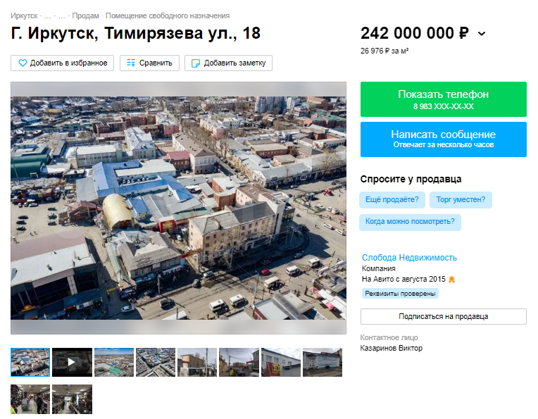Screen dimensions: 538x419
Task: Choose the Когда можно посмотреть? question chip
Action: 410,222
